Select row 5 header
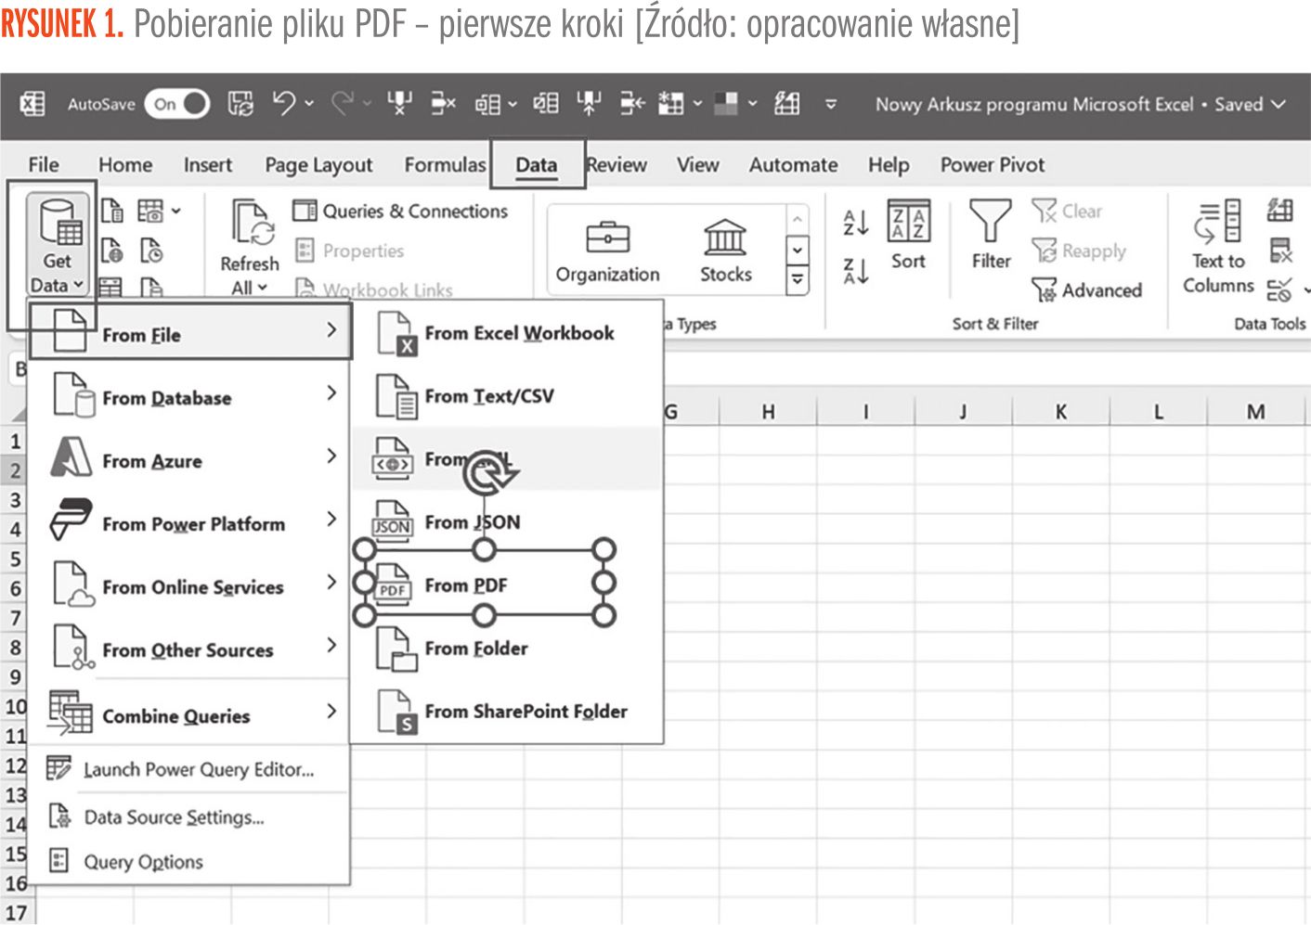Viewport: 1311px width, 925px height. 15,559
